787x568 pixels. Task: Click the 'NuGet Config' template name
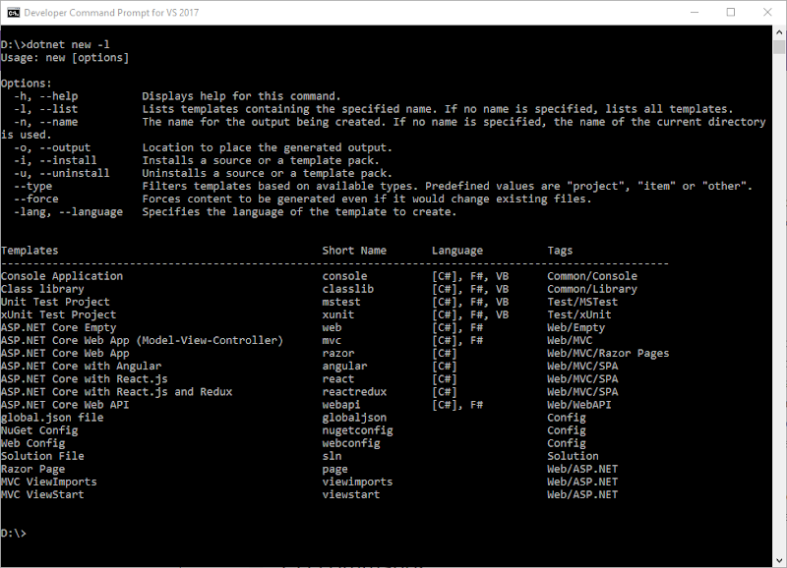click(x=39, y=430)
